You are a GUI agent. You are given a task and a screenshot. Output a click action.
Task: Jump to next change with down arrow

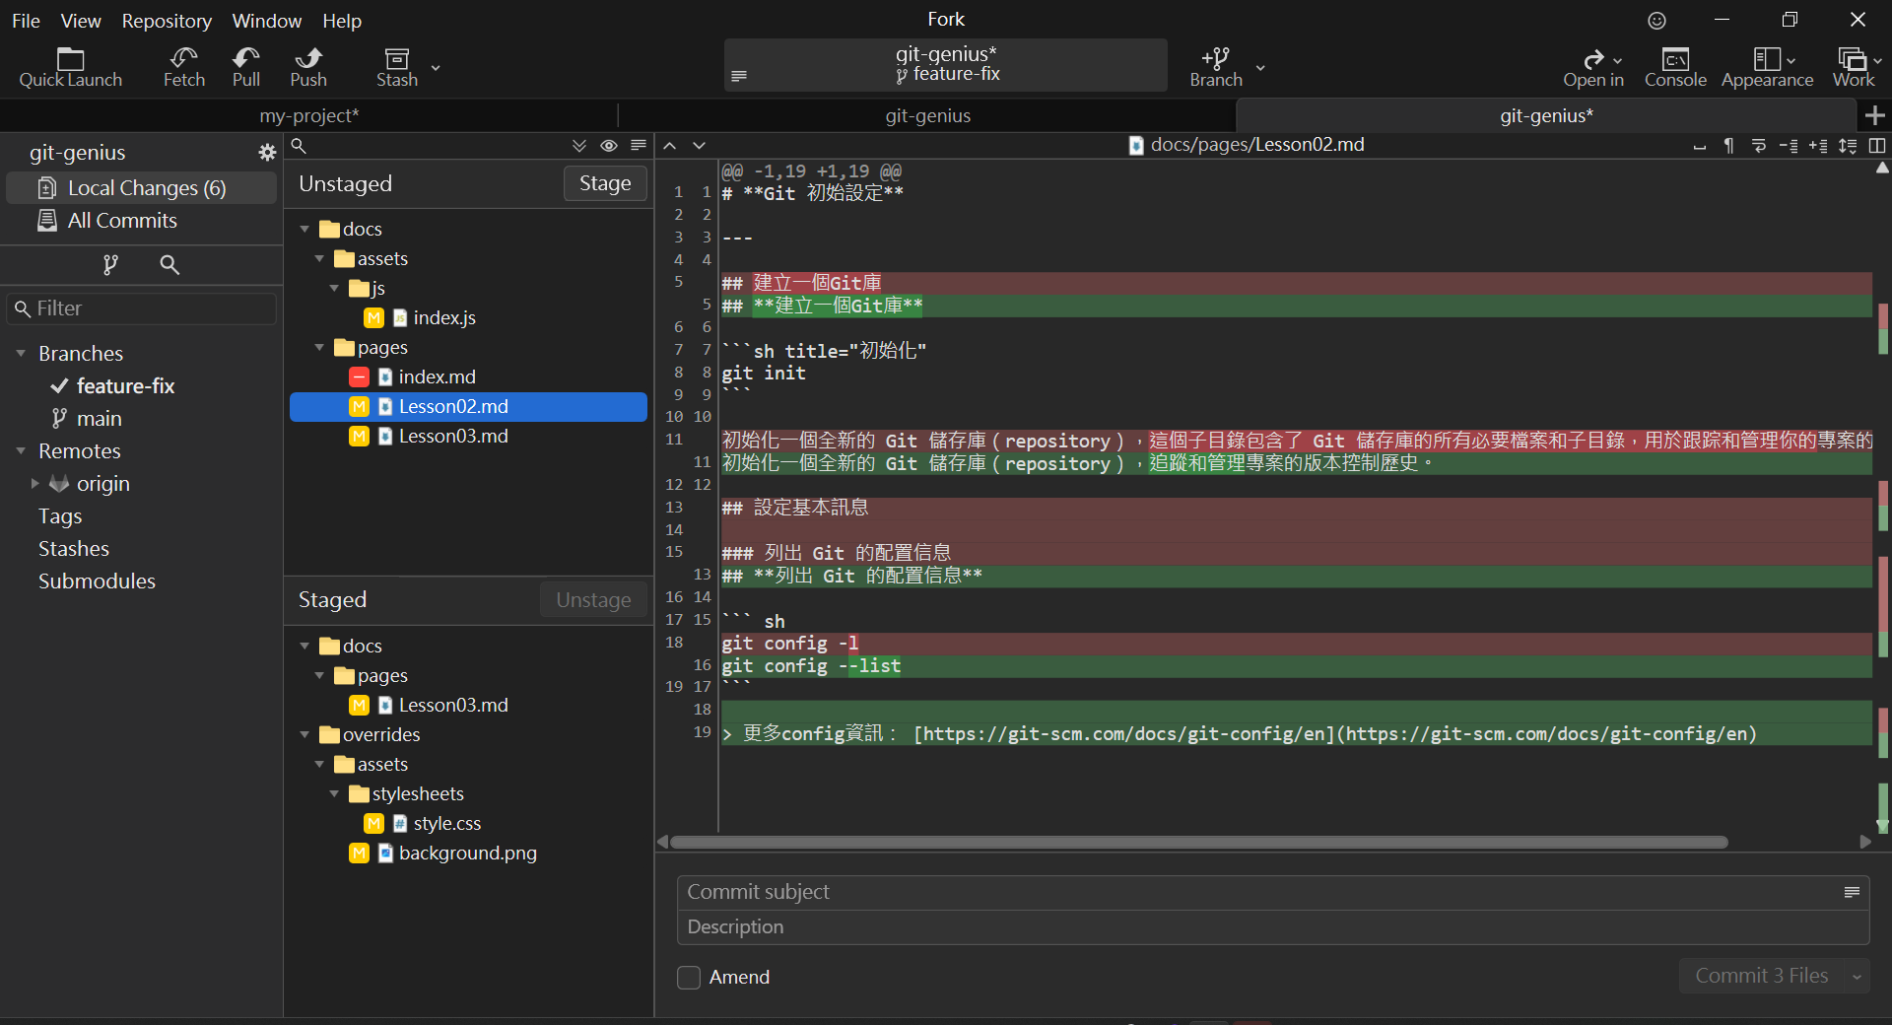coord(700,145)
